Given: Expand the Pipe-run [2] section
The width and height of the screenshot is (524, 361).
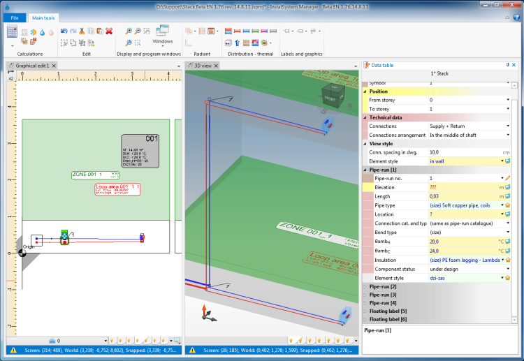Looking at the screenshot, I should tap(365, 286).
